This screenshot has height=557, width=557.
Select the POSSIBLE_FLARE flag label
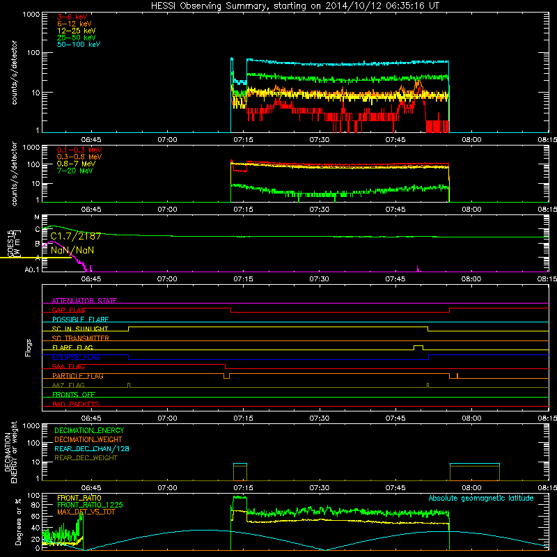coord(80,320)
